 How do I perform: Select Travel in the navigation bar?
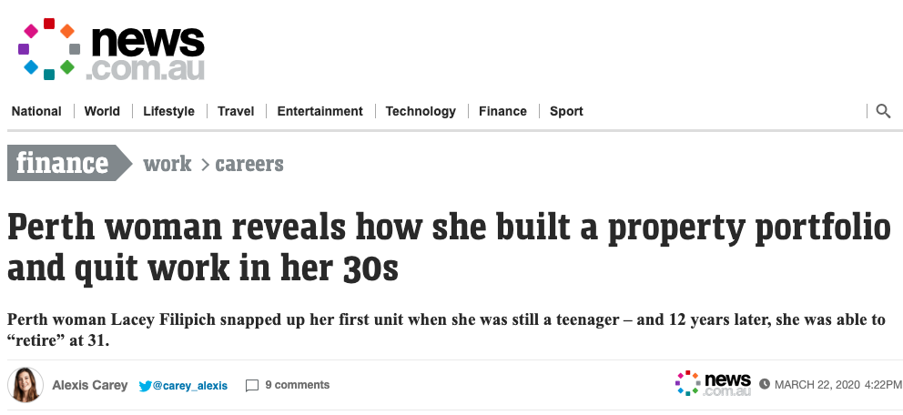[x=236, y=111]
